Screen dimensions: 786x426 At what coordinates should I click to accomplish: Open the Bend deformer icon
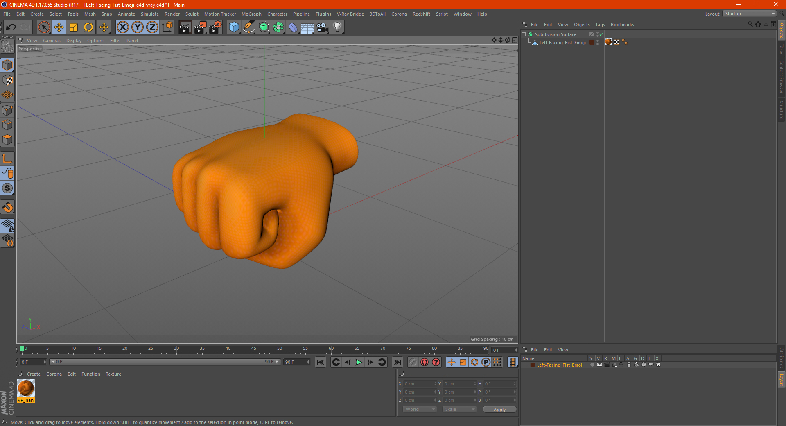point(293,27)
